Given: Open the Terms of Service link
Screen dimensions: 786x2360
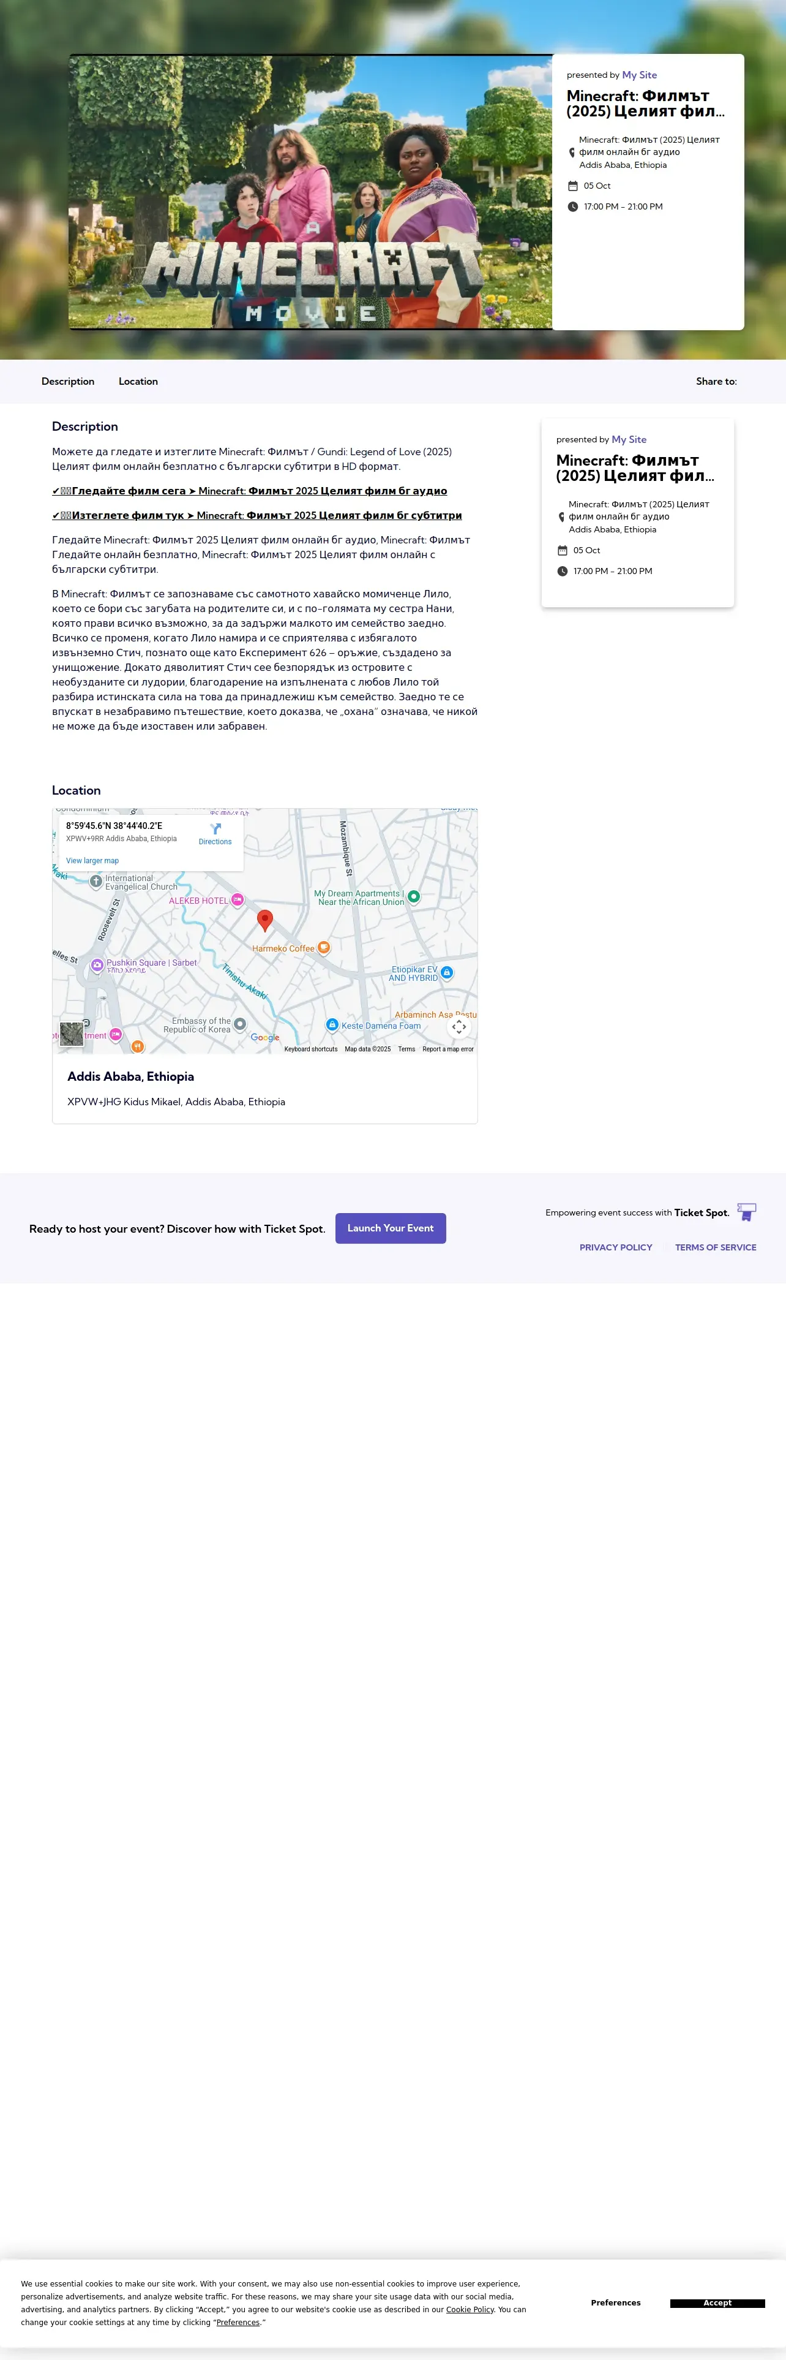Looking at the screenshot, I should 716,1248.
